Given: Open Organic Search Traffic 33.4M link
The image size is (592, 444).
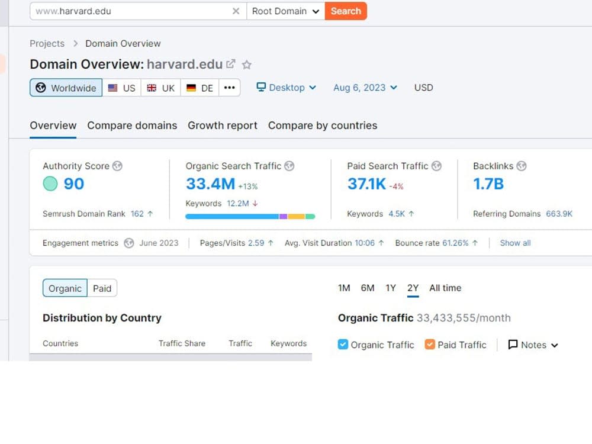Looking at the screenshot, I should [210, 184].
